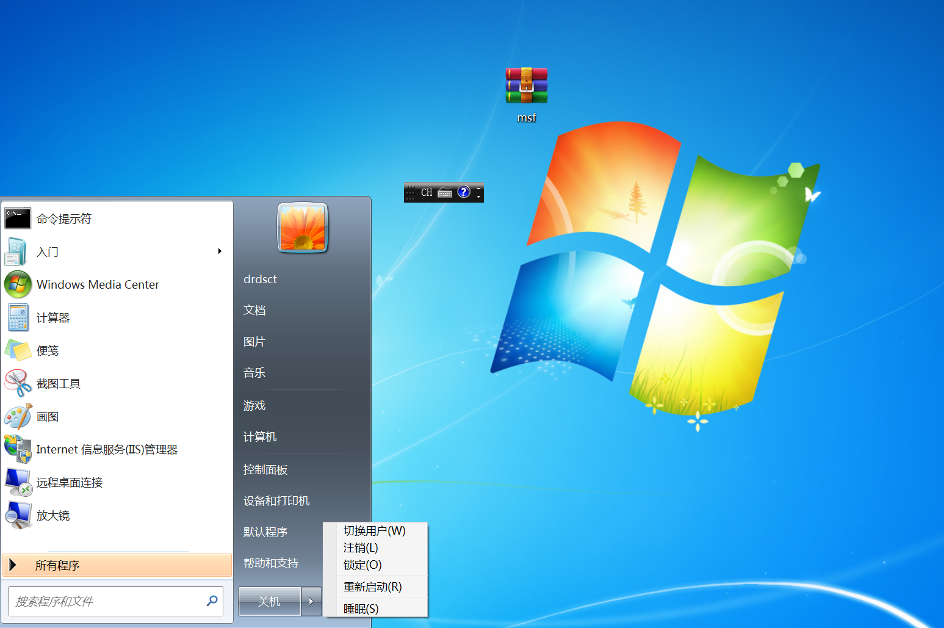Viewport: 944px width, 628px height.
Task: Choose 切换用户(W) switch user option
Action: click(375, 531)
